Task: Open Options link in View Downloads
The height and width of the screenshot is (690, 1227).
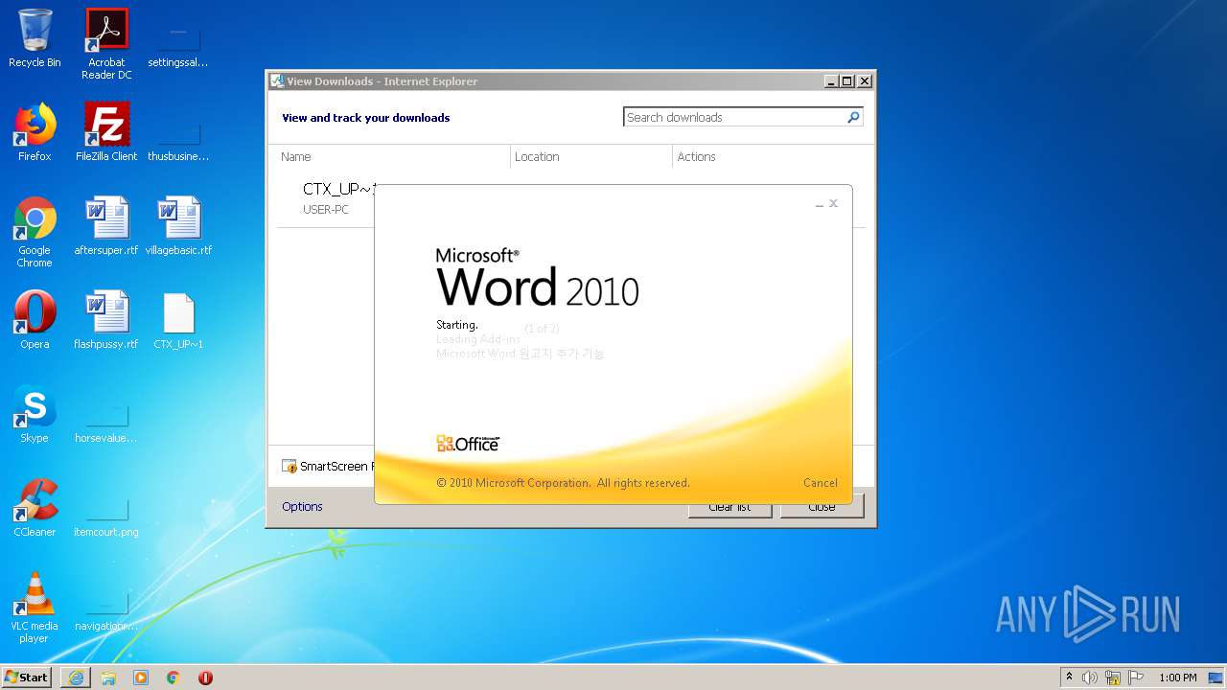Action: [x=302, y=506]
